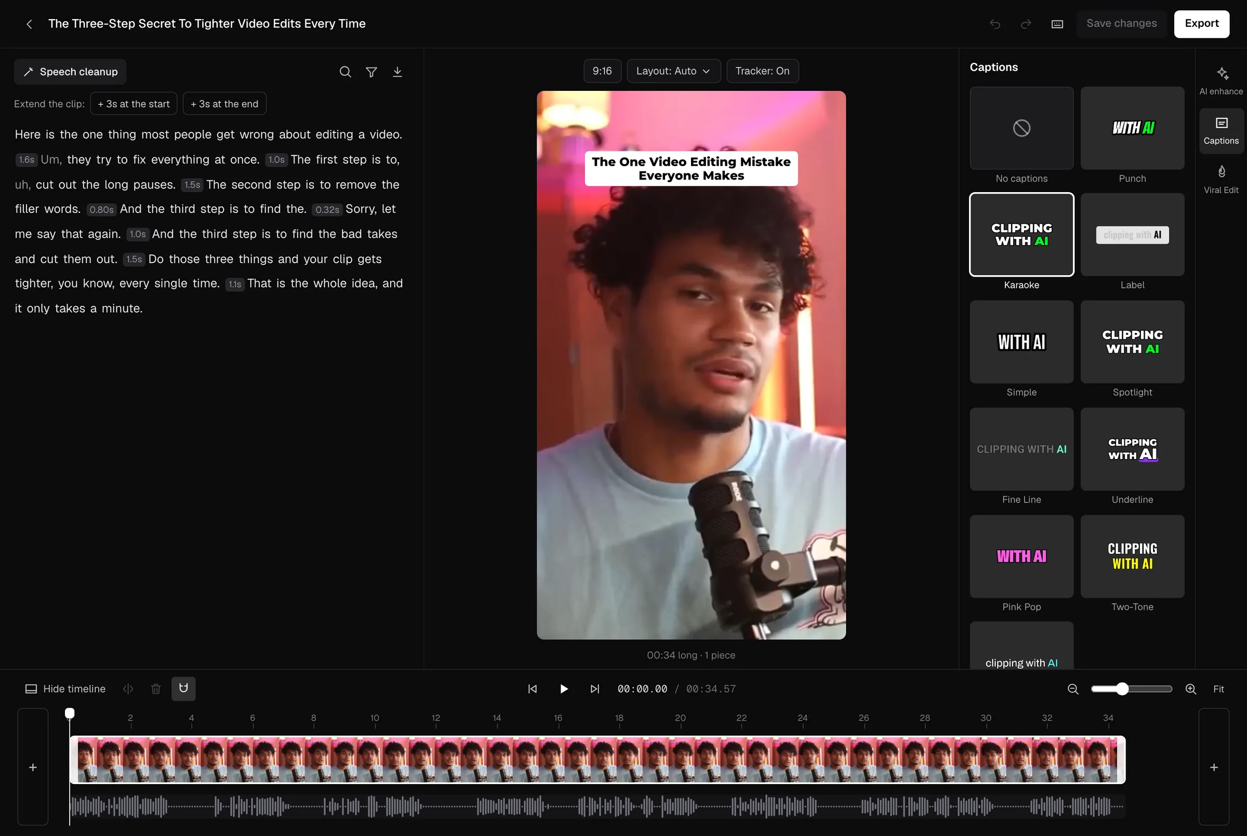The height and width of the screenshot is (836, 1247).
Task: Choose Label caption style
Action: pos(1132,235)
